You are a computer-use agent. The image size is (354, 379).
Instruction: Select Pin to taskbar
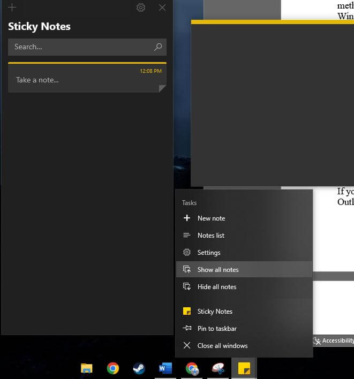244,329
